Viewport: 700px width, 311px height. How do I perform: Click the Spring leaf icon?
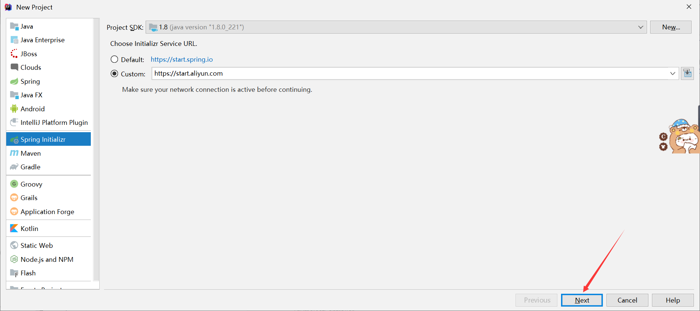click(x=14, y=81)
